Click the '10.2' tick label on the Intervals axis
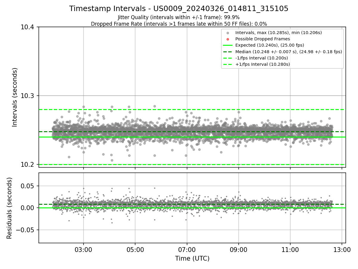The image size is (358, 269). (x=27, y=165)
